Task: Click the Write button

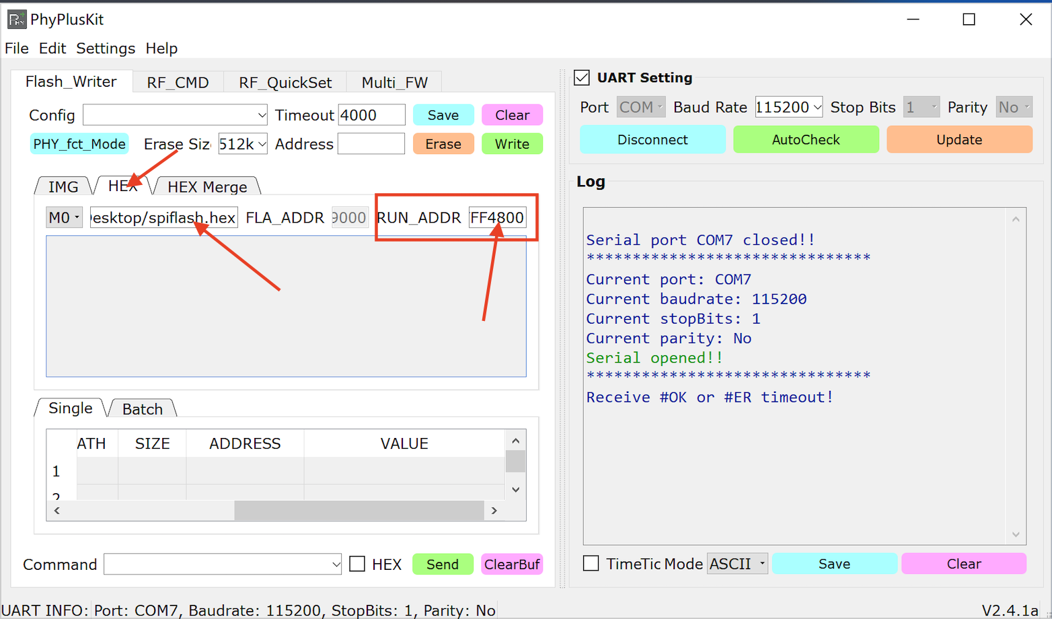Action: pos(512,143)
